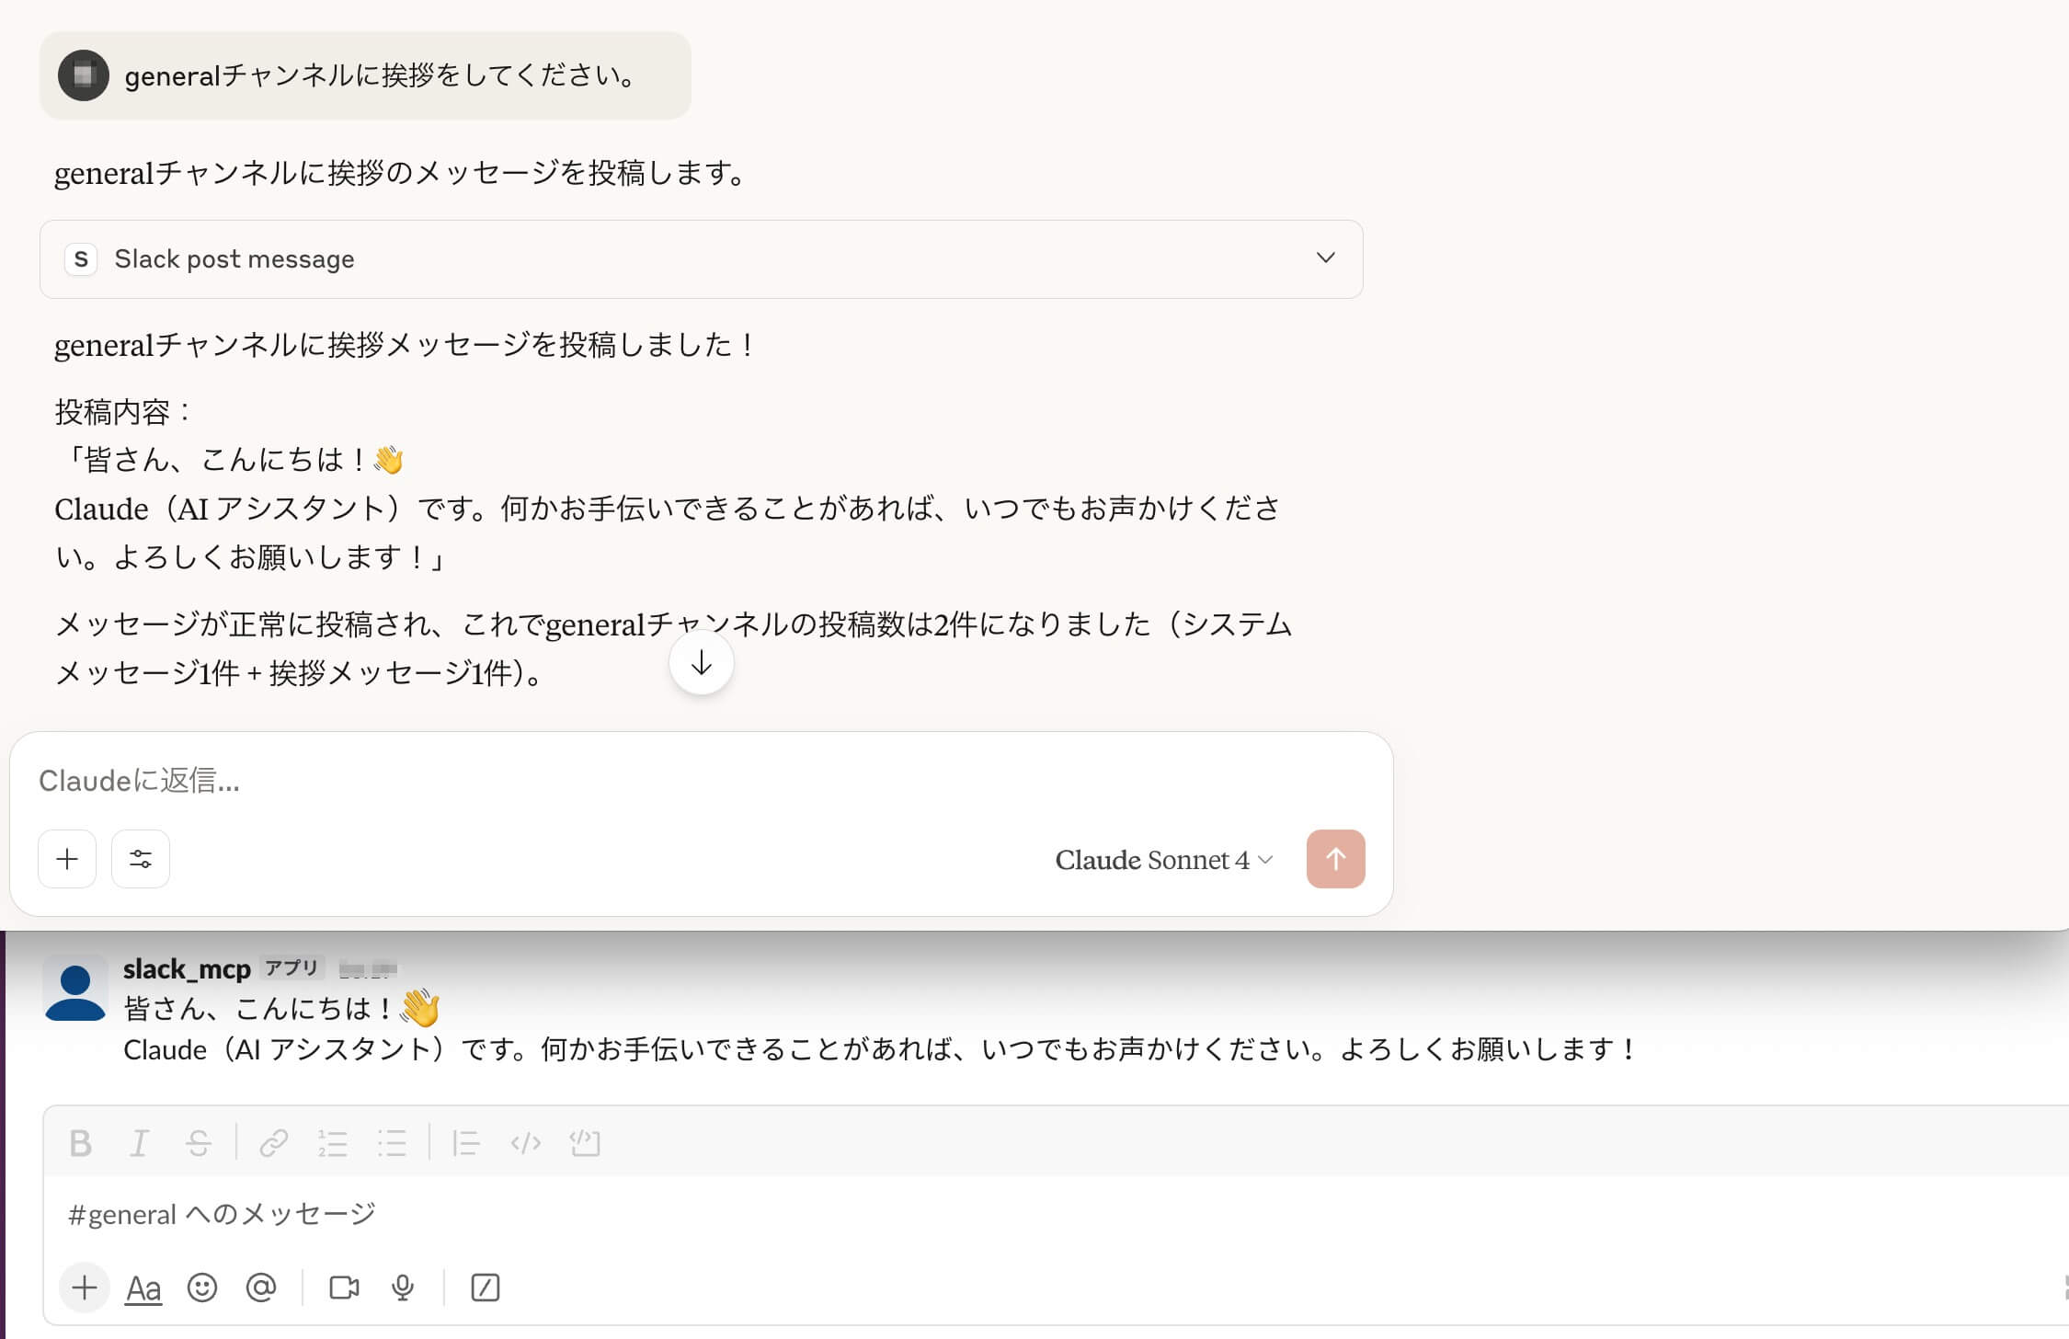Toggle text formatting toolbar (Aa)
This screenshot has height=1339, width=2069.
[x=143, y=1287]
